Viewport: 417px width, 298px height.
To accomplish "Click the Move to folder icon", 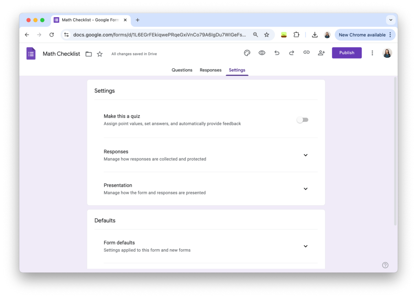I will [88, 53].
